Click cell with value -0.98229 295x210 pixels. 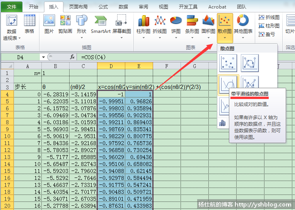coord(111,136)
